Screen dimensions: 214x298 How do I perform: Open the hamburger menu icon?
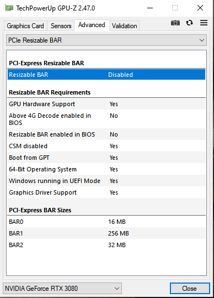pyautogui.click(x=204, y=23)
